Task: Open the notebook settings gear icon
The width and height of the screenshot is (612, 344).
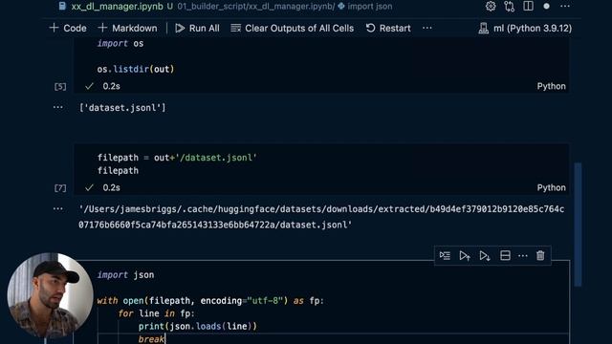Action: coord(491,7)
